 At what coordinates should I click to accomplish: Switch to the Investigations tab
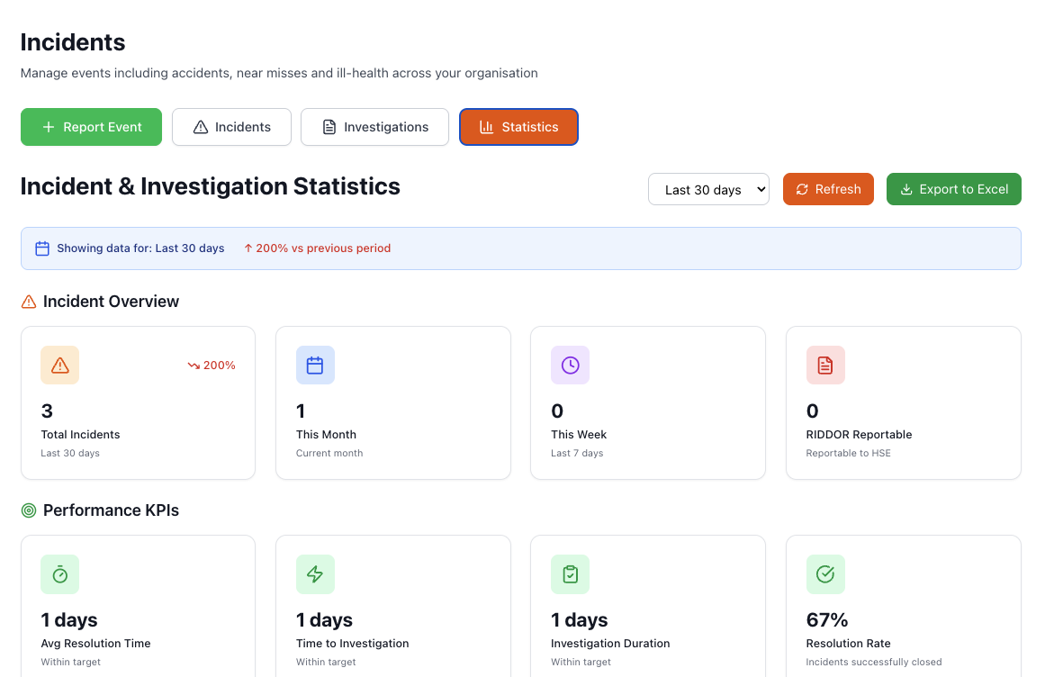[x=374, y=127]
